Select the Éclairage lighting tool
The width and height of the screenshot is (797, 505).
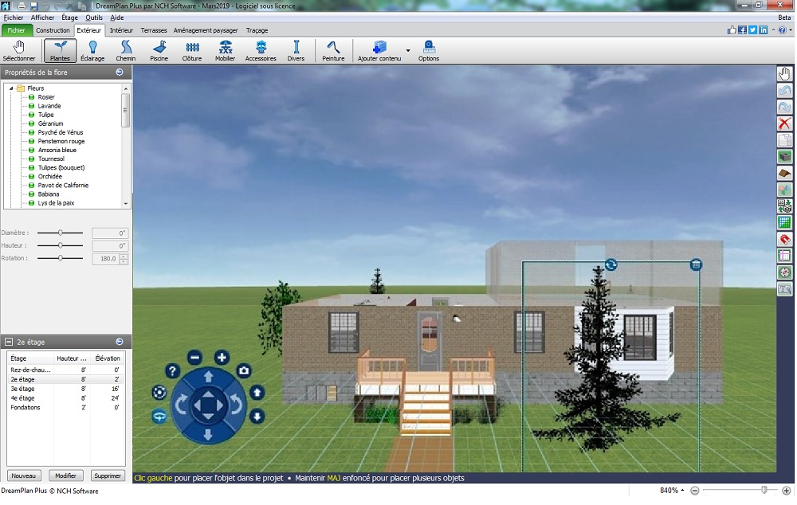point(92,51)
